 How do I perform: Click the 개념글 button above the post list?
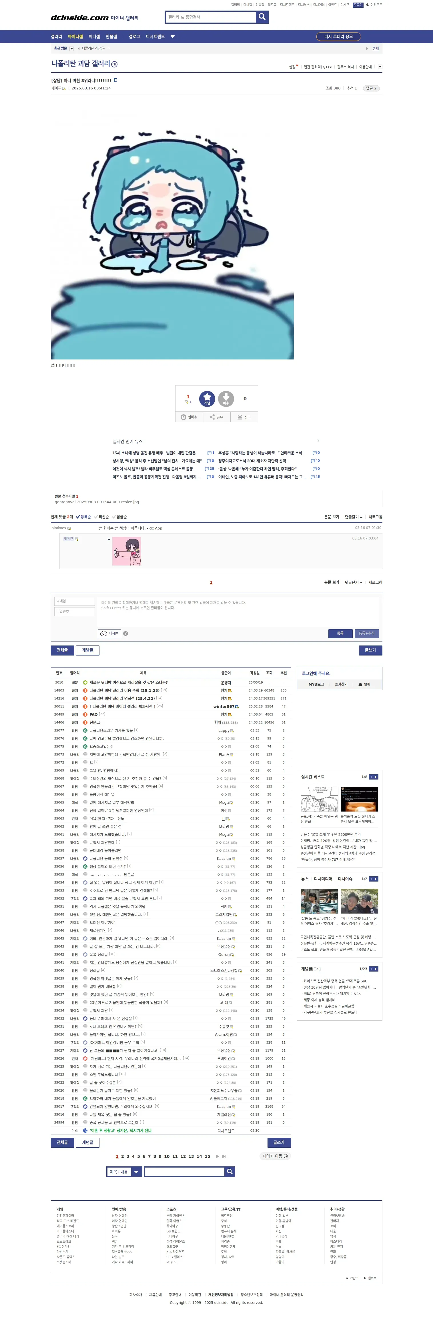[x=88, y=650]
